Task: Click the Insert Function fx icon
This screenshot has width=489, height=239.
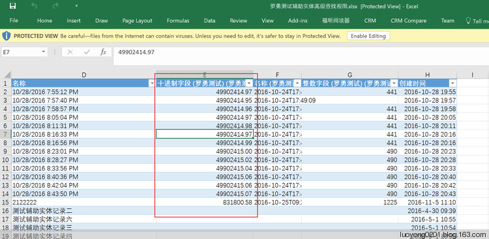Action: pyautogui.click(x=103, y=52)
